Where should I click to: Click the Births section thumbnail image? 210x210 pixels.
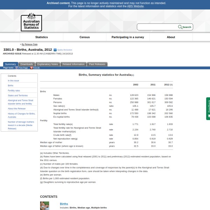[x=44, y=205]
